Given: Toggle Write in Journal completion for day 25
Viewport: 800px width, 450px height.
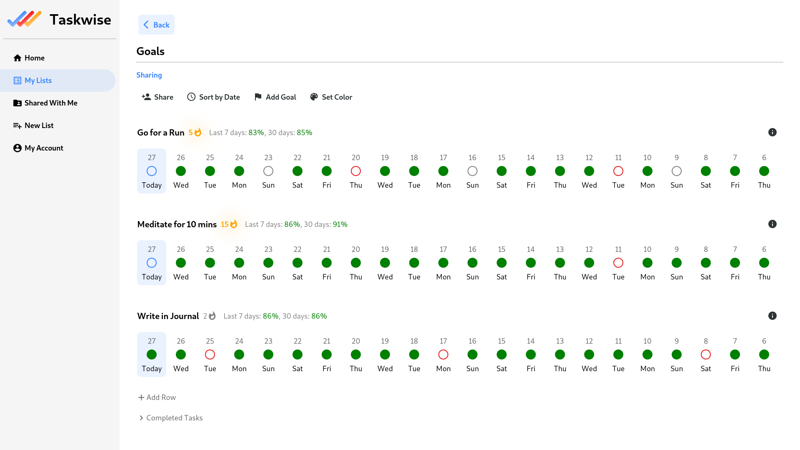Looking at the screenshot, I should coord(210,354).
